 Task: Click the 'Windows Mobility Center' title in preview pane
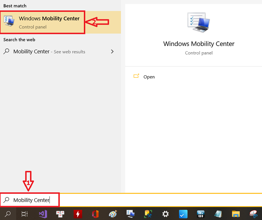pyautogui.click(x=199, y=44)
